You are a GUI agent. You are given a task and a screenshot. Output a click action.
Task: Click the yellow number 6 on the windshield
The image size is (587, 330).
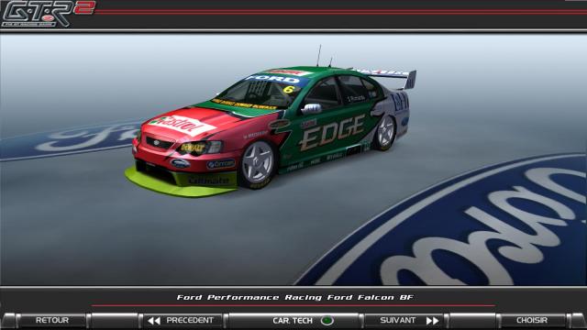click(x=288, y=90)
